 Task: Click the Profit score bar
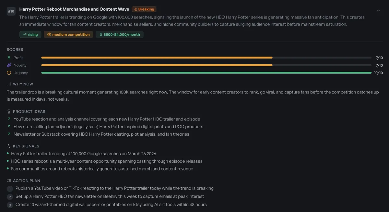pyautogui.click(x=206, y=58)
